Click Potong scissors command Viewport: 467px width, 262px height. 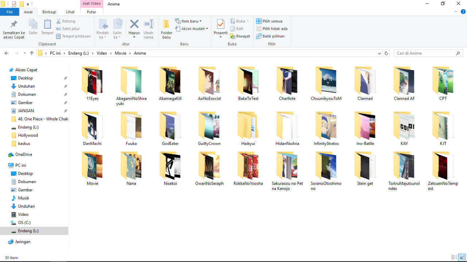pos(66,21)
